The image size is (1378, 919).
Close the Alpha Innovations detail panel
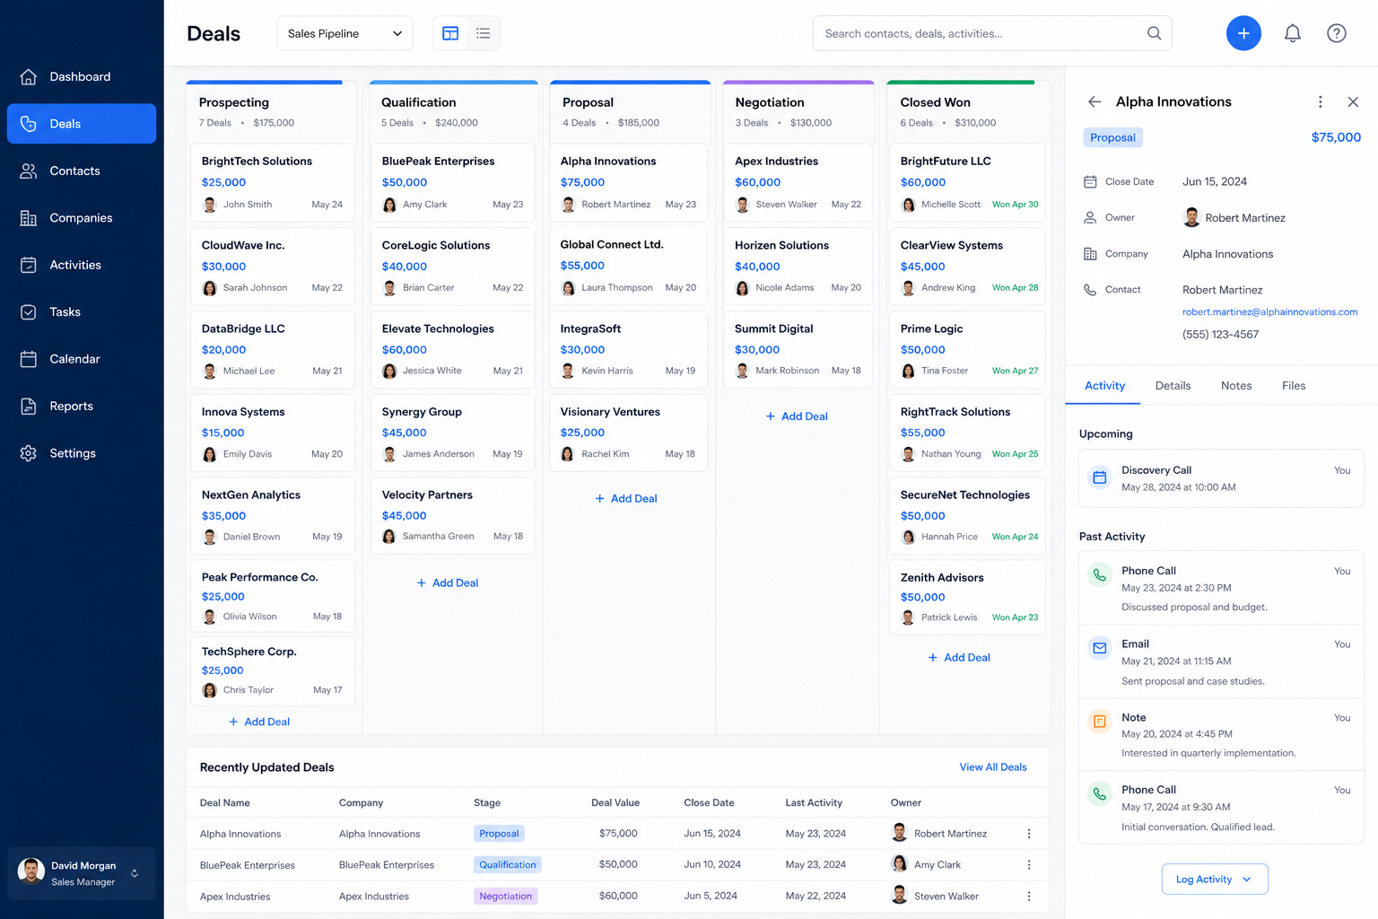1353,101
